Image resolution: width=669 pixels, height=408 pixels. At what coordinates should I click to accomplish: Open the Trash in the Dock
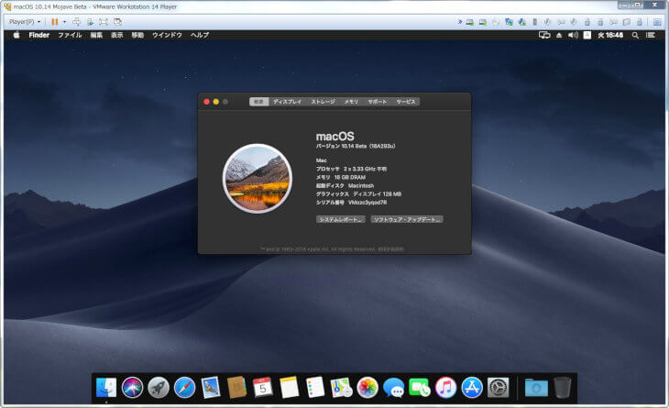562,387
